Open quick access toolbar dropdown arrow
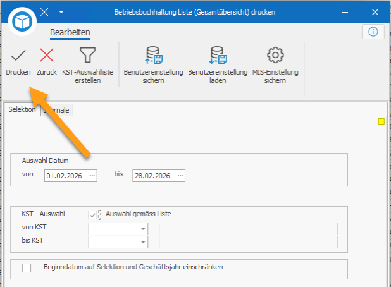The height and width of the screenshot is (287, 391). (61, 12)
